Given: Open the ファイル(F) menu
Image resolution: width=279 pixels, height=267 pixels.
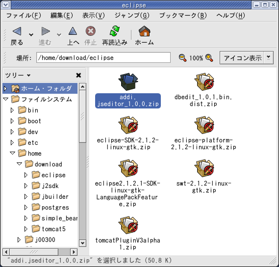Looking at the screenshot, I should pos(24,16).
